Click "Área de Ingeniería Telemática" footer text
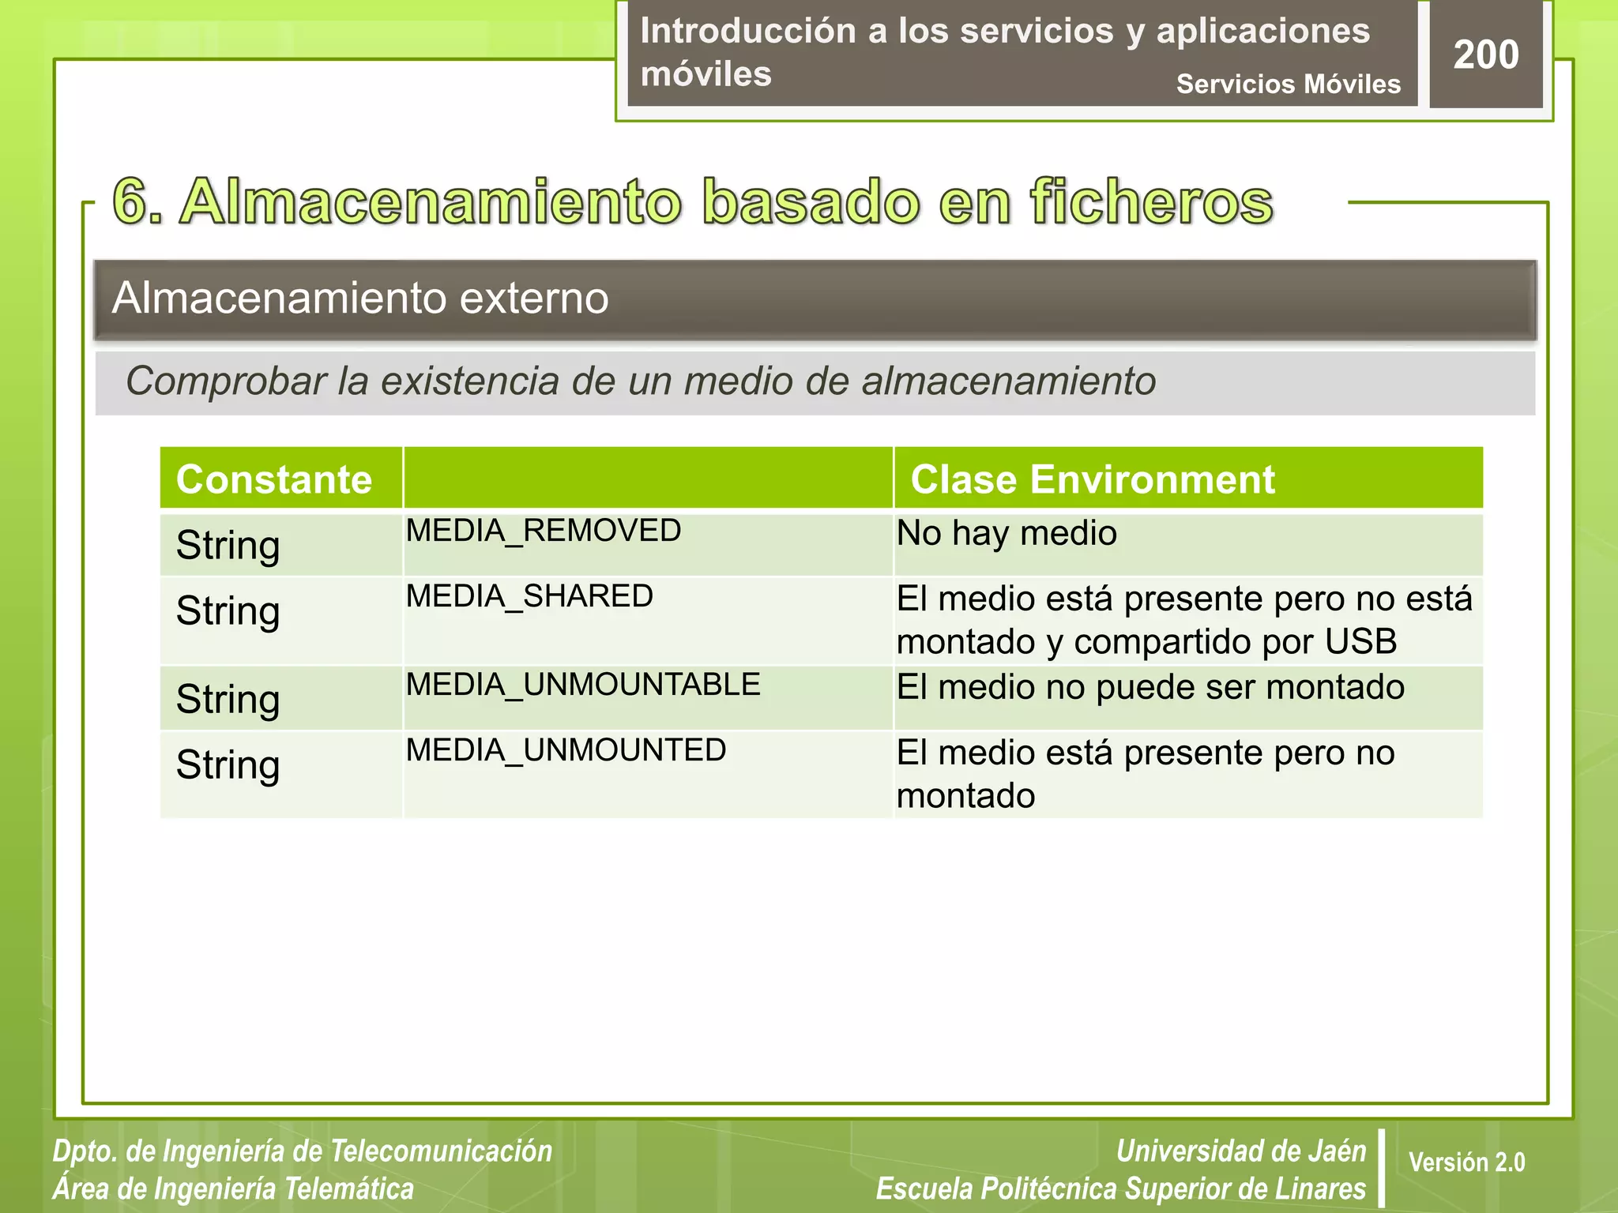The height and width of the screenshot is (1213, 1618). [233, 1189]
